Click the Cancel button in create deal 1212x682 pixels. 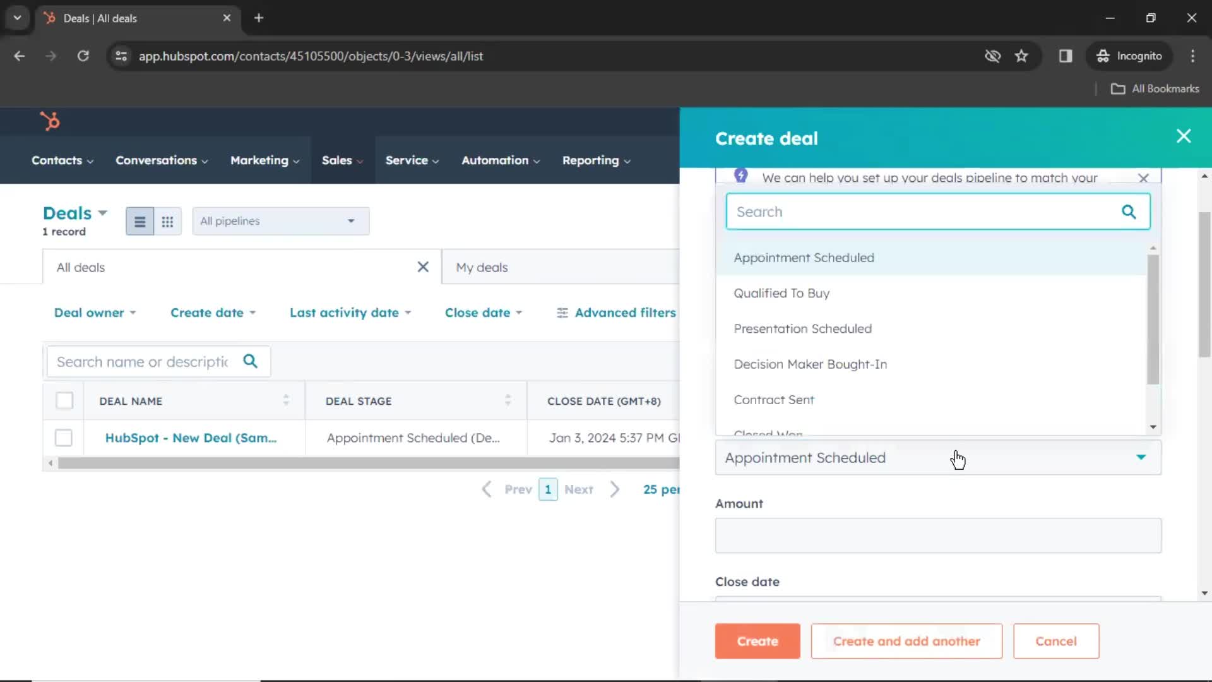[x=1055, y=640]
